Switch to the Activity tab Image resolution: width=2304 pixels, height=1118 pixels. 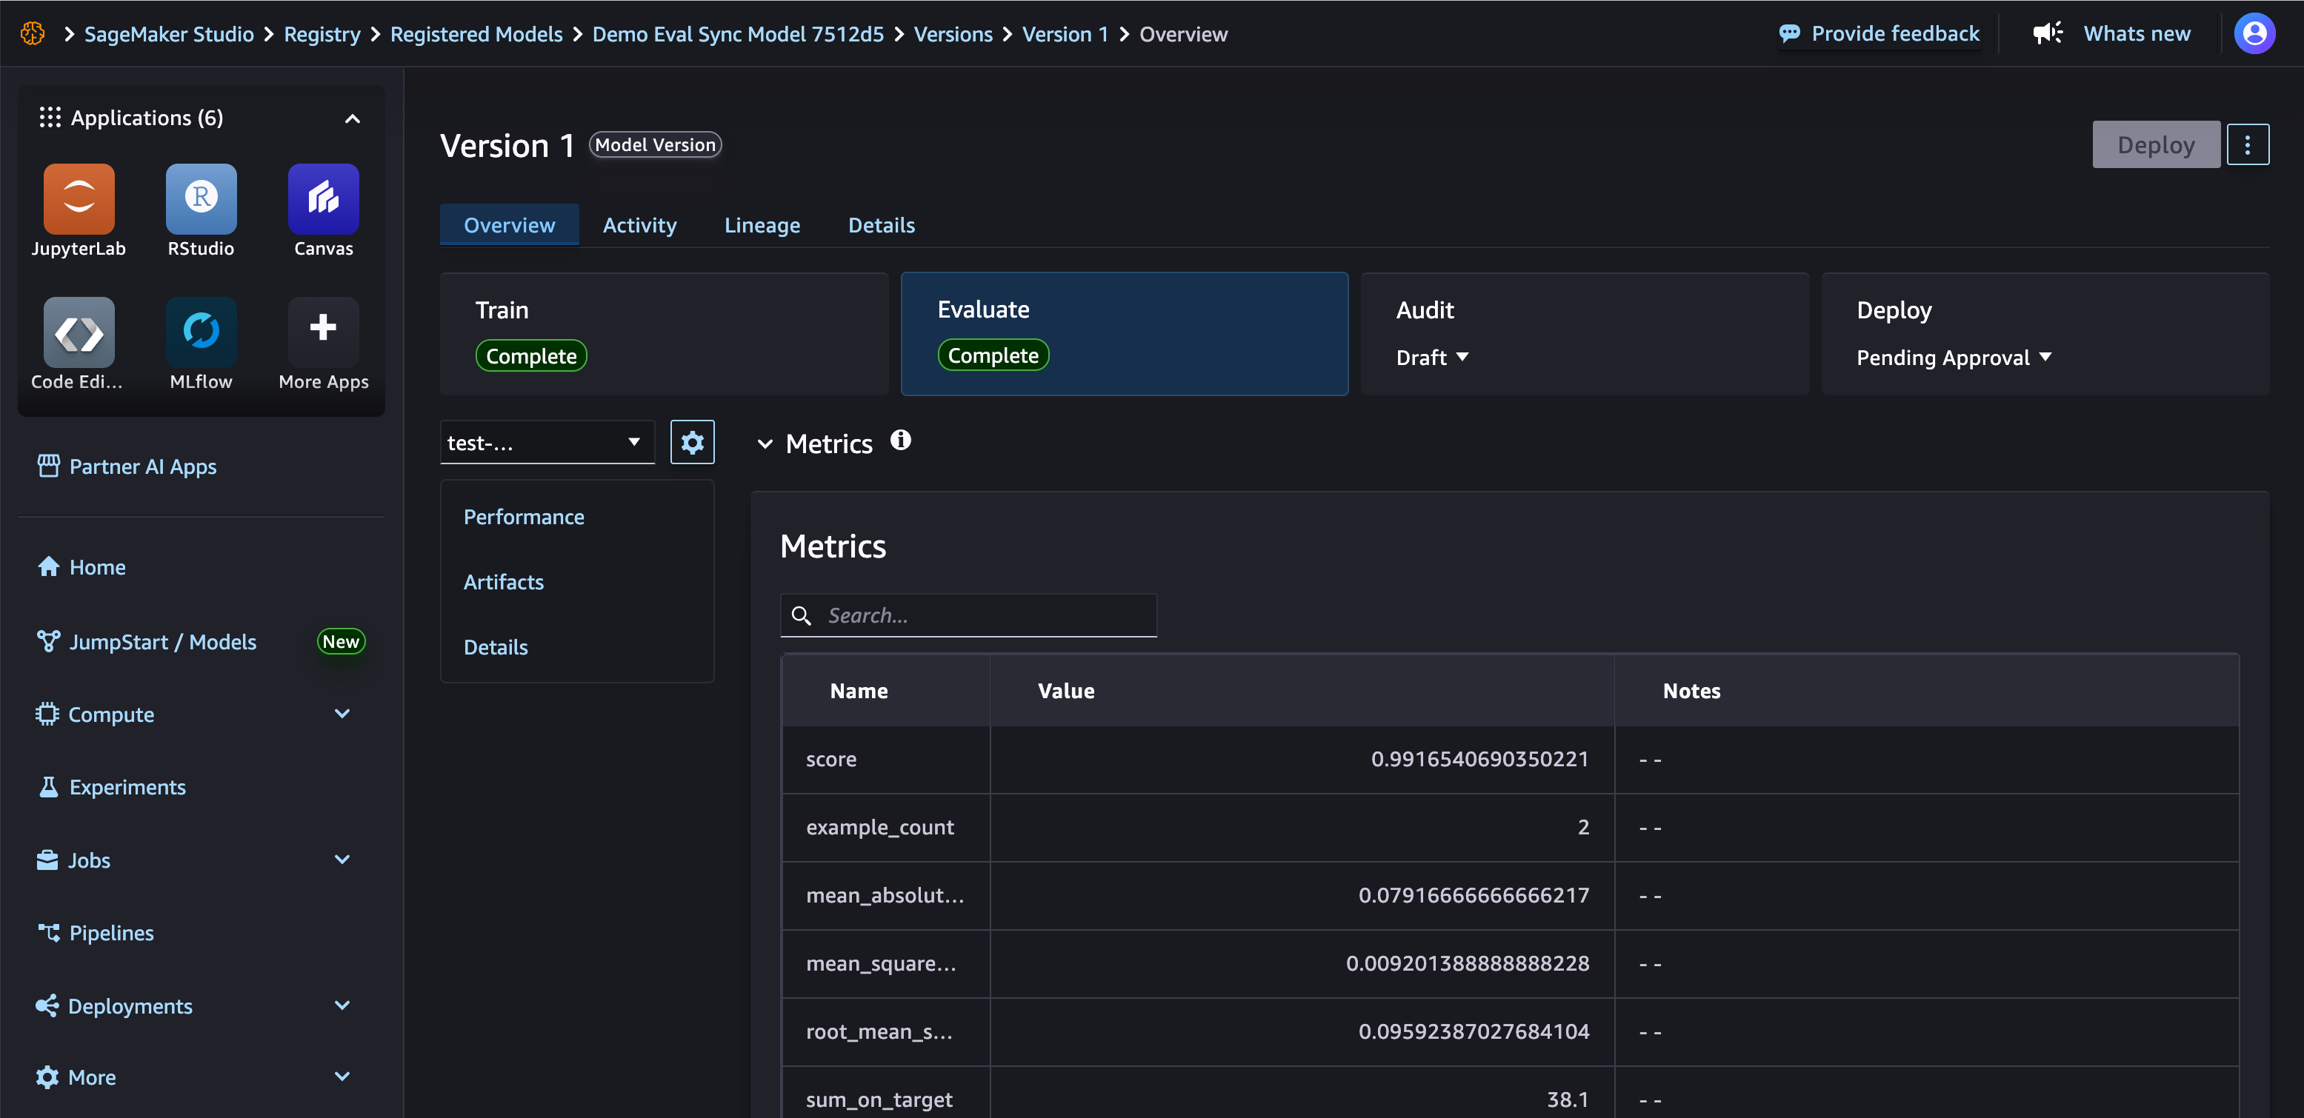point(639,225)
